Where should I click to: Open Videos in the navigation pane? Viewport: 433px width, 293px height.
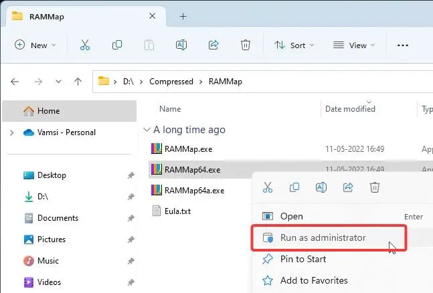(x=49, y=282)
